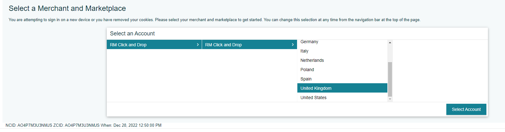Click the marketplace list scrollbar thumb
Image resolution: width=505 pixels, height=132 pixels.
point(390,79)
